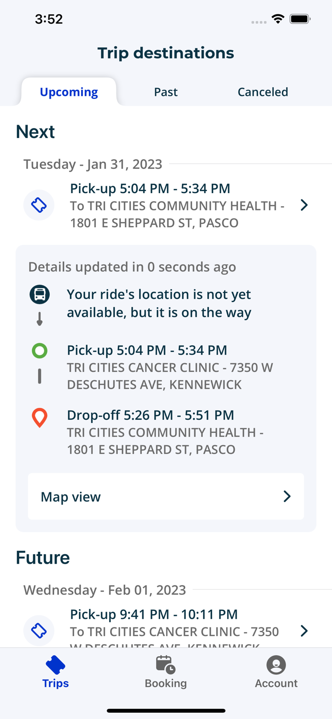332x719 pixels.
Task: Select the Trips ticket icon in bottom navigation
Action: click(55, 665)
